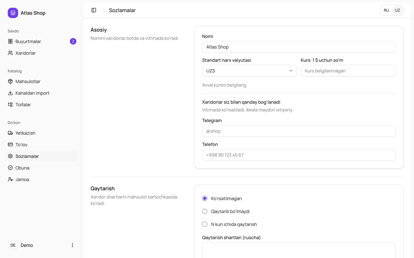Go to Mahsulotlar section
Viewport: 414px width, 258px height.
(x=41, y=81)
